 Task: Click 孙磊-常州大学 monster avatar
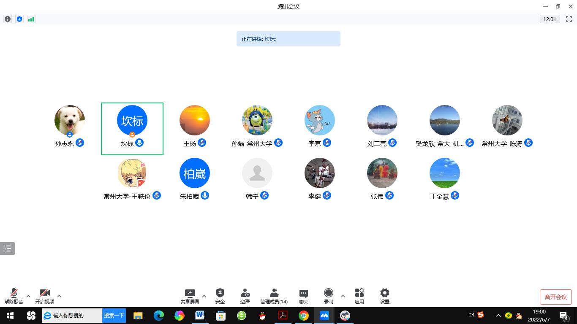tap(257, 120)
